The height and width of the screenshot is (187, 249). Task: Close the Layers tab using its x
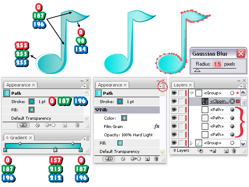click(x=190, y=85)
